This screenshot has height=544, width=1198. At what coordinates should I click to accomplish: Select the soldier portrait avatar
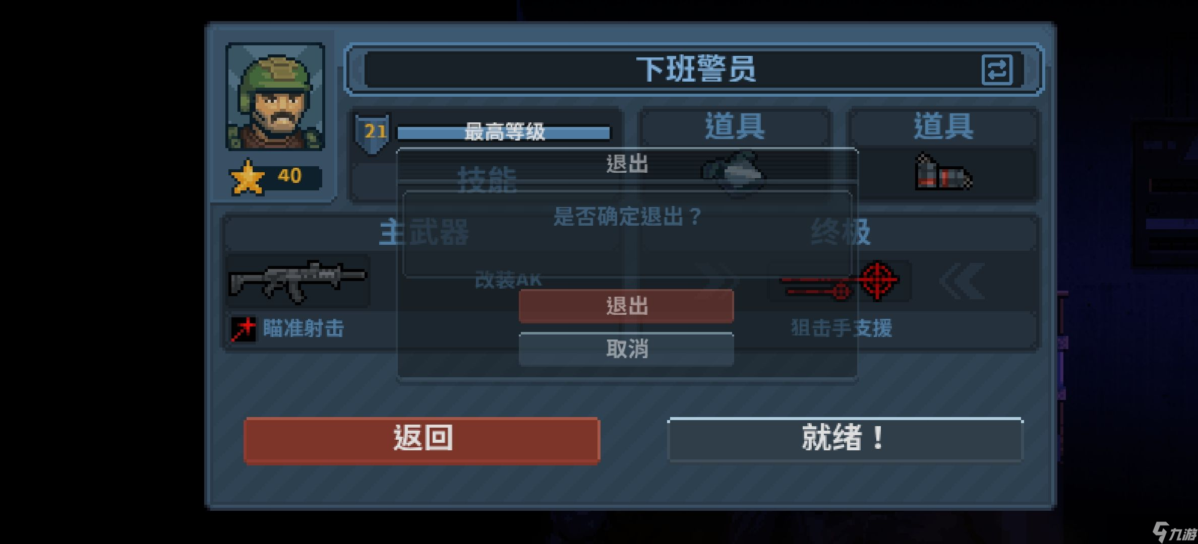point(275,97)
